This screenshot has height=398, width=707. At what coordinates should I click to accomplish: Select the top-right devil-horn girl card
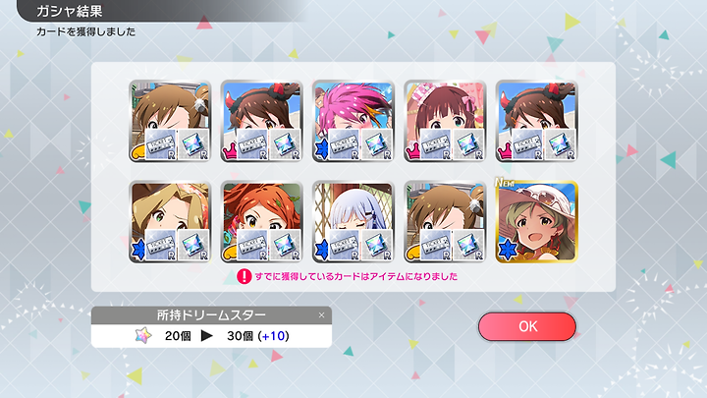coord(536,121)
